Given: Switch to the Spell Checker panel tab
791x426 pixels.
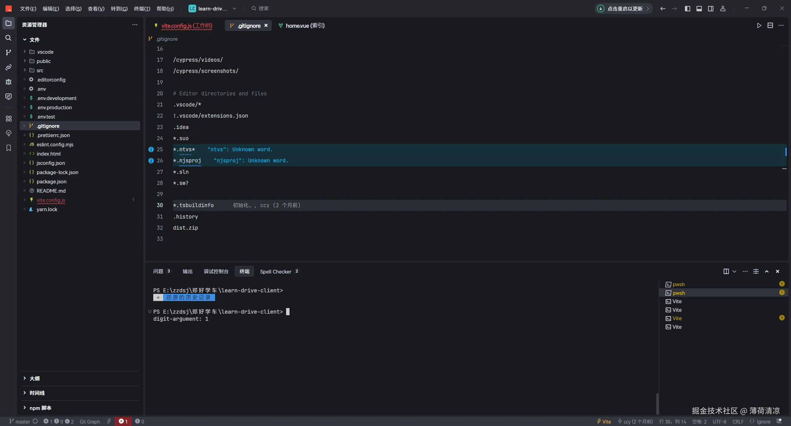Looking at the screenshot, I should point(276,272).
